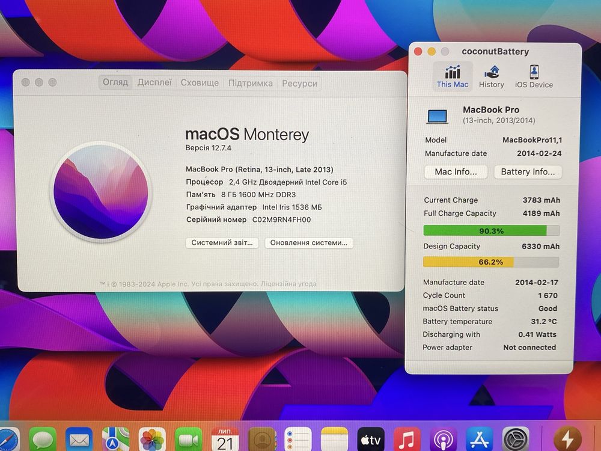Open Notes from the Dock
601x451 pixels.
(x=334, y=440)
